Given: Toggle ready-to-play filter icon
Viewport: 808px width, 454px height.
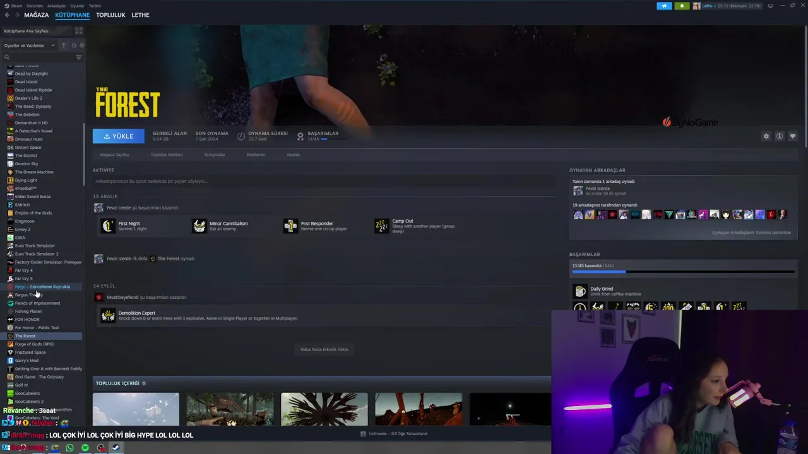Looking at the screenshot, I should pyautogui.click(x=82, y=45).
